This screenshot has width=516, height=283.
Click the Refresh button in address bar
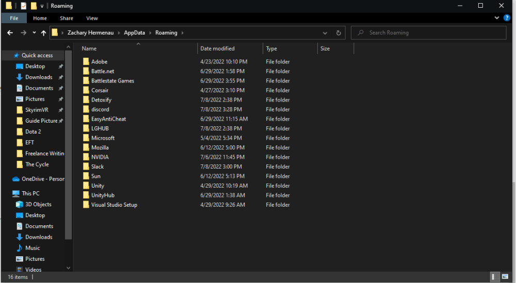click(x=338, y=32)
